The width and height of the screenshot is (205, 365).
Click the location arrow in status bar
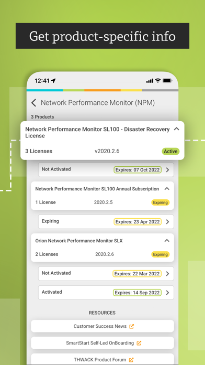[53, 81]
